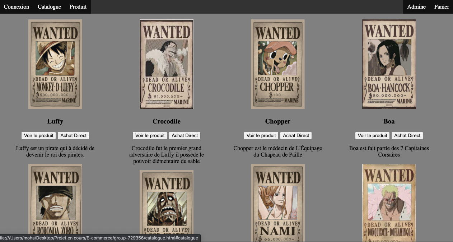453x242 pixels.
Task: Click Achat Direct for Luffy
Action: tap(73, 135)
